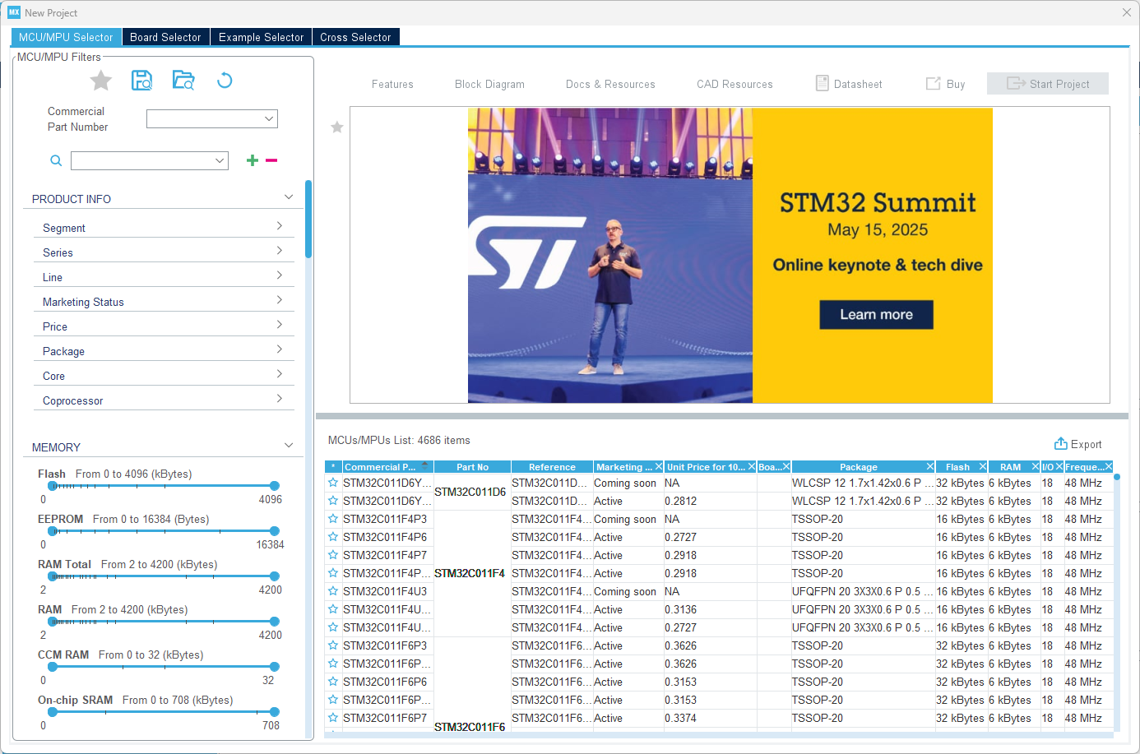Click the Start Project button
1140x754 pixels.
click(x=1048, y=84)
